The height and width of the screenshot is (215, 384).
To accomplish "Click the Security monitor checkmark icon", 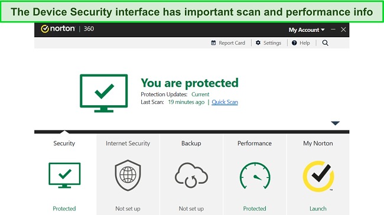I will pyautogui.click(x=64, y=175).
